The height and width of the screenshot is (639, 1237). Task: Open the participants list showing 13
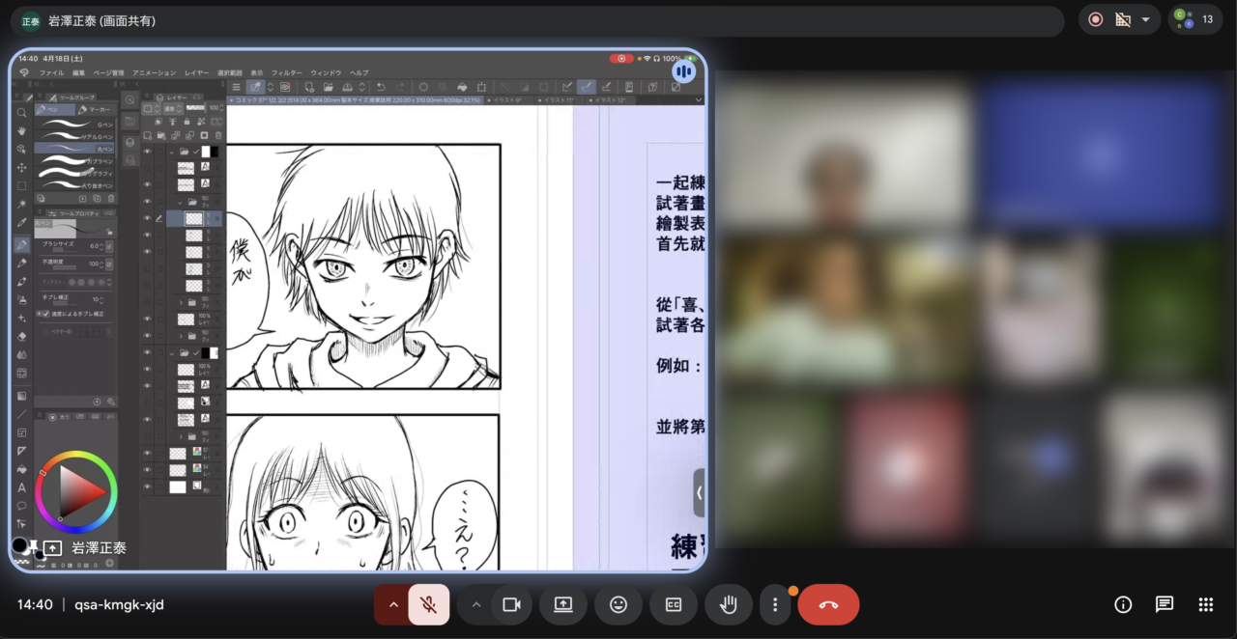1195,19
